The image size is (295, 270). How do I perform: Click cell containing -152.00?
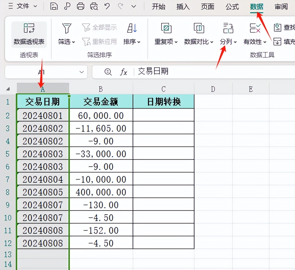click(101, 230)
